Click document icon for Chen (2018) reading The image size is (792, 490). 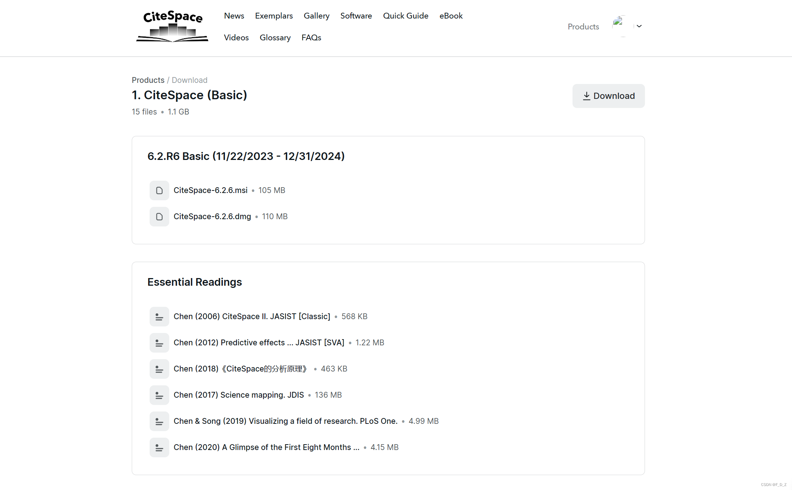coord(159,369)
